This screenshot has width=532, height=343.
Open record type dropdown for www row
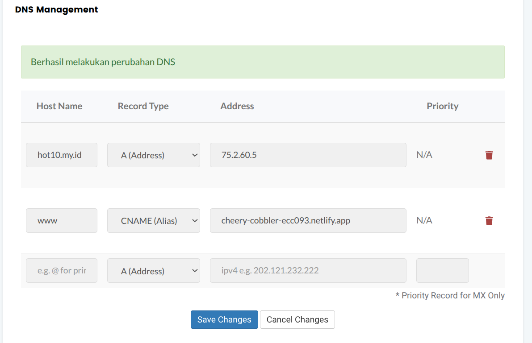point(153,221)
